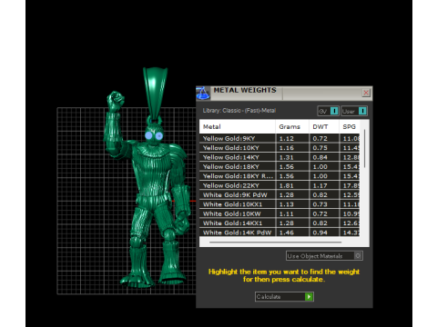Click the DWT column header

click(324, 126)
